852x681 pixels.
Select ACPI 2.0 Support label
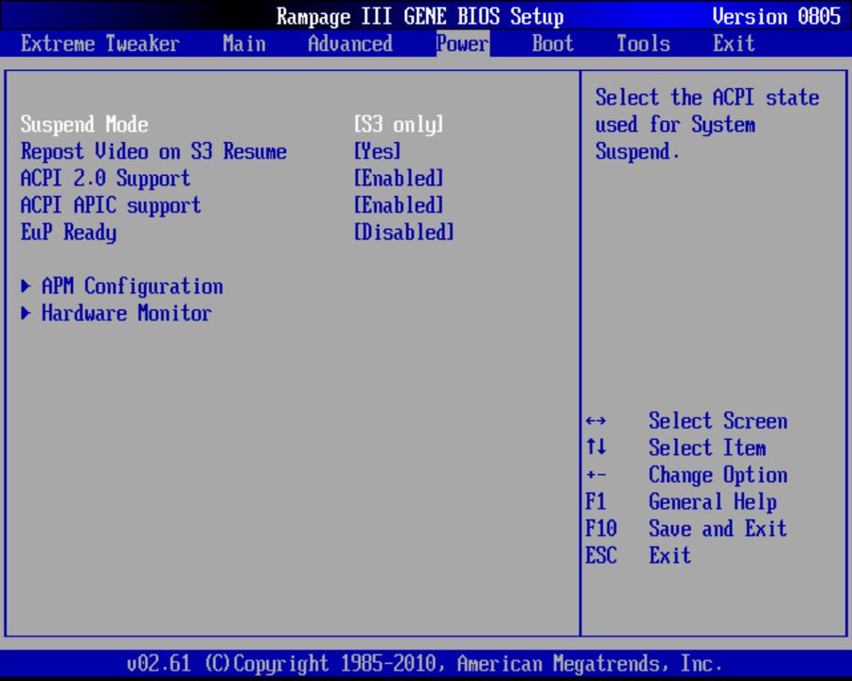point(105,179)
